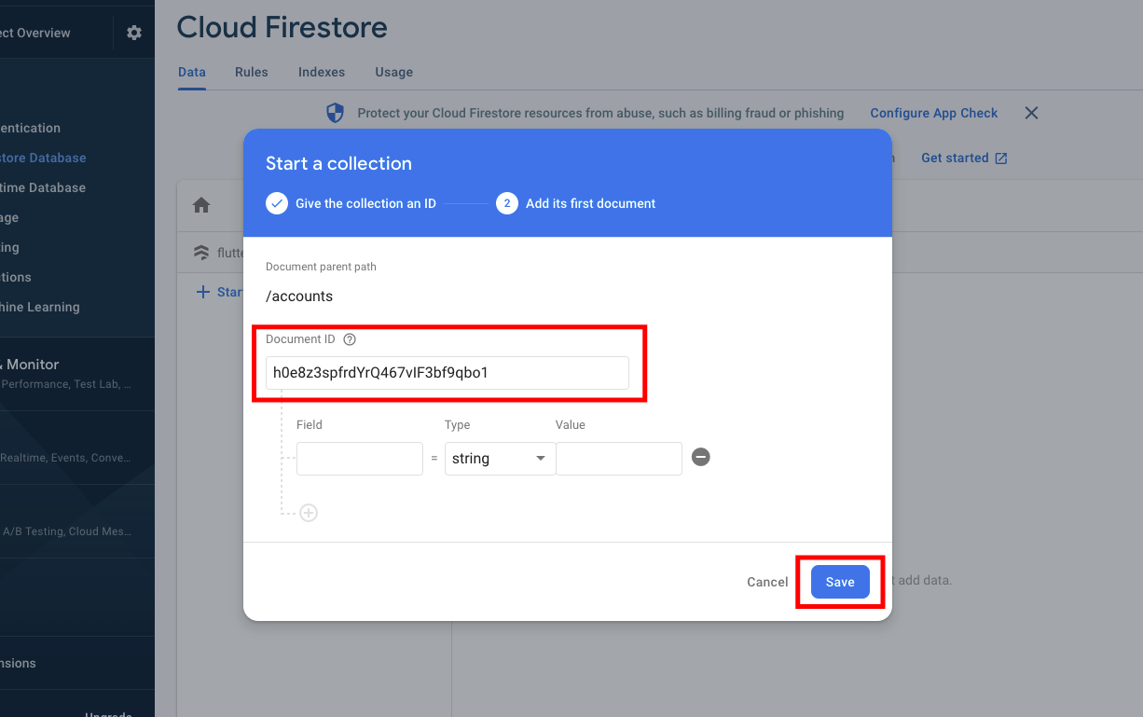1143x717 pixels.
Task: Click the /accounts parent path text
Action: (x=299, y=296)
